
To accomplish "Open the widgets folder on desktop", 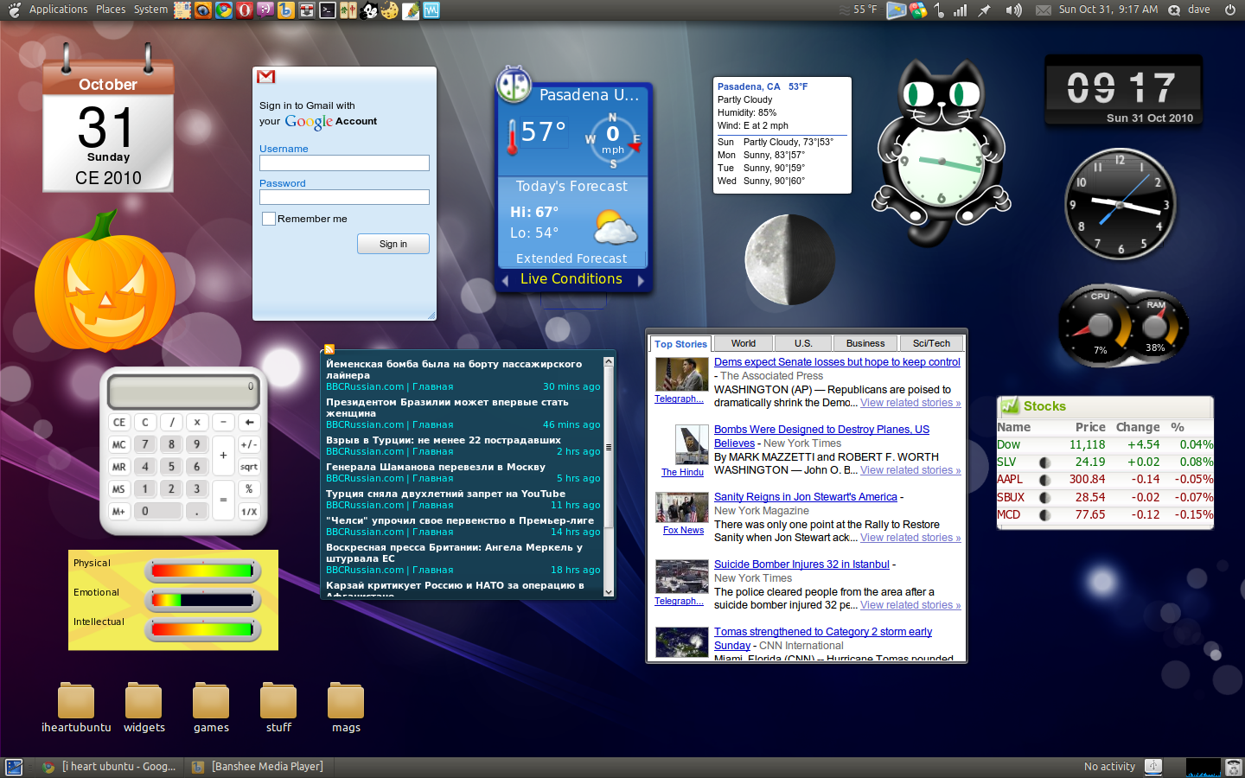I will pos(144,707).
